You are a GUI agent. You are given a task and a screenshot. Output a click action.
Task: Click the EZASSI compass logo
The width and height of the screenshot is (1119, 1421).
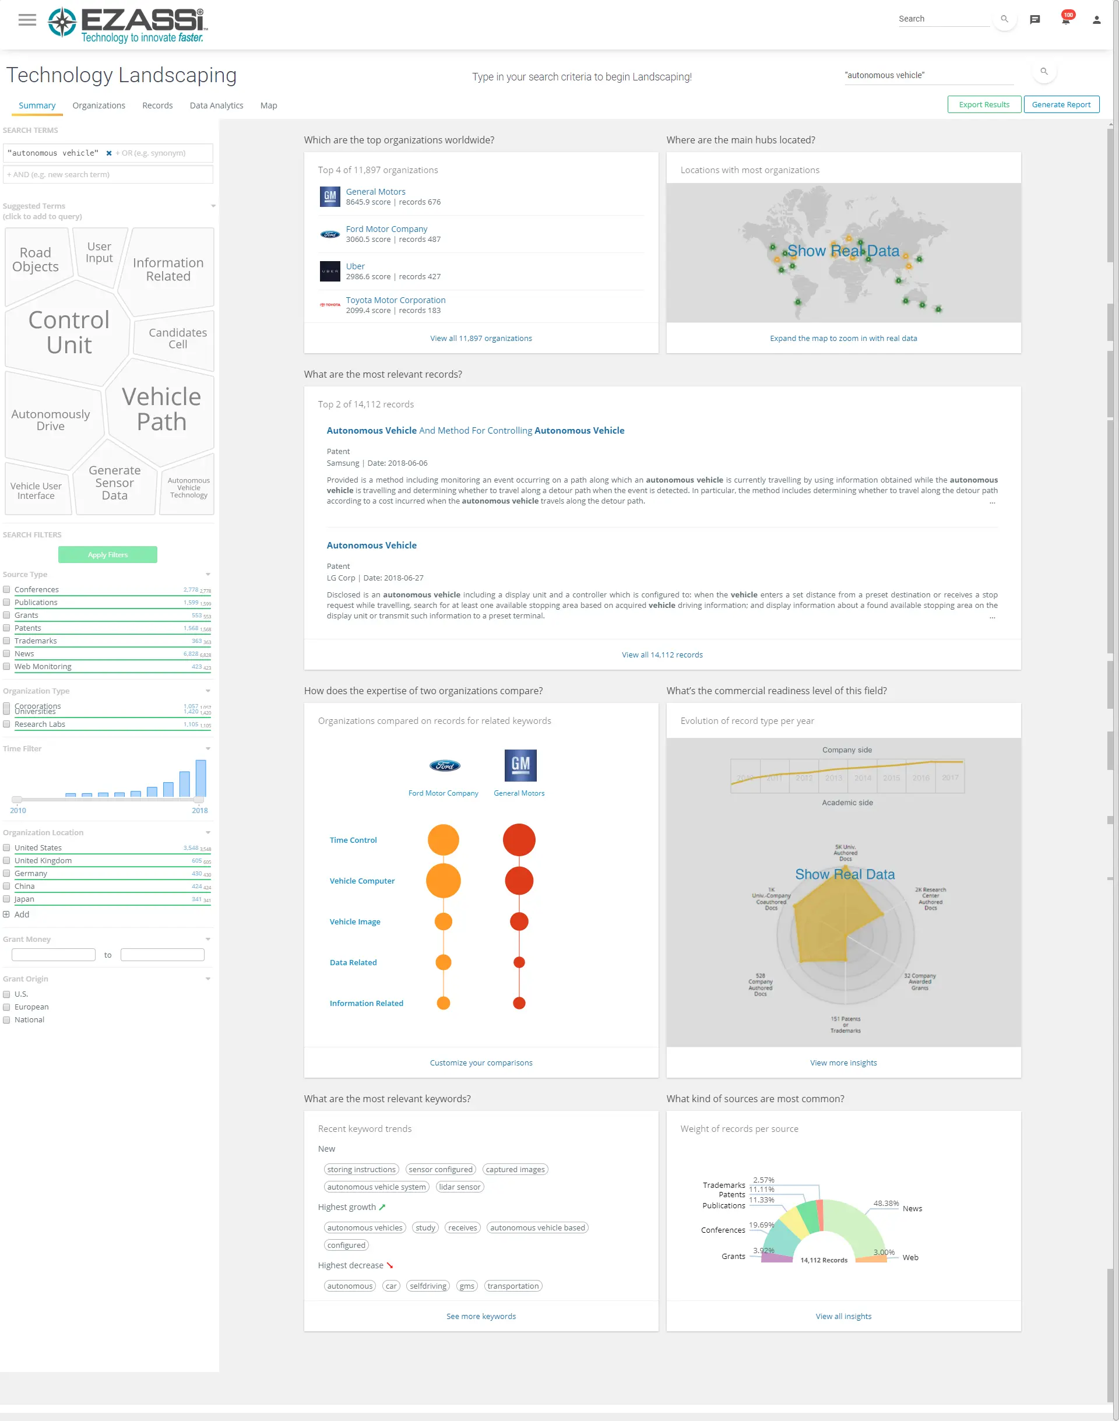coord(62,22)
